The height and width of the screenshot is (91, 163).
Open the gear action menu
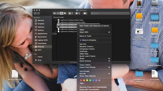click(x=77, y=13)
